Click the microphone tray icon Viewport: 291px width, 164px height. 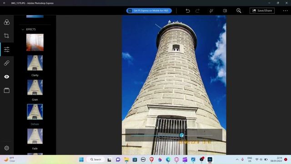click(242, 159)
